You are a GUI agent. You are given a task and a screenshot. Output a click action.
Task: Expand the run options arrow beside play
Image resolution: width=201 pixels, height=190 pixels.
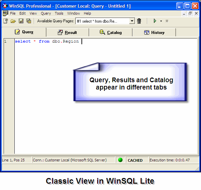click(161, 21)
